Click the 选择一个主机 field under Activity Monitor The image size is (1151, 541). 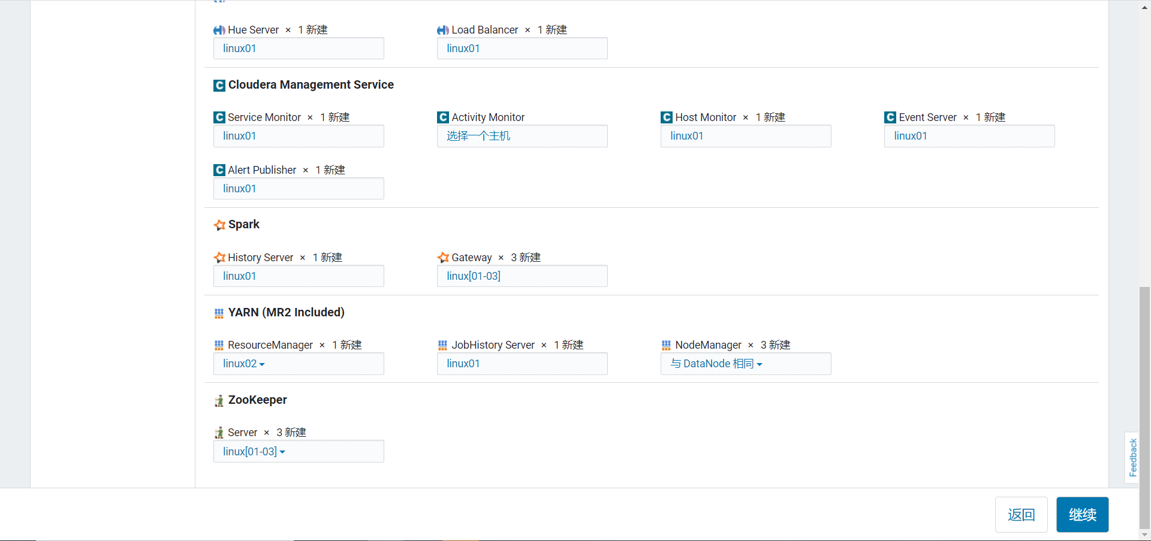point(522,136)
